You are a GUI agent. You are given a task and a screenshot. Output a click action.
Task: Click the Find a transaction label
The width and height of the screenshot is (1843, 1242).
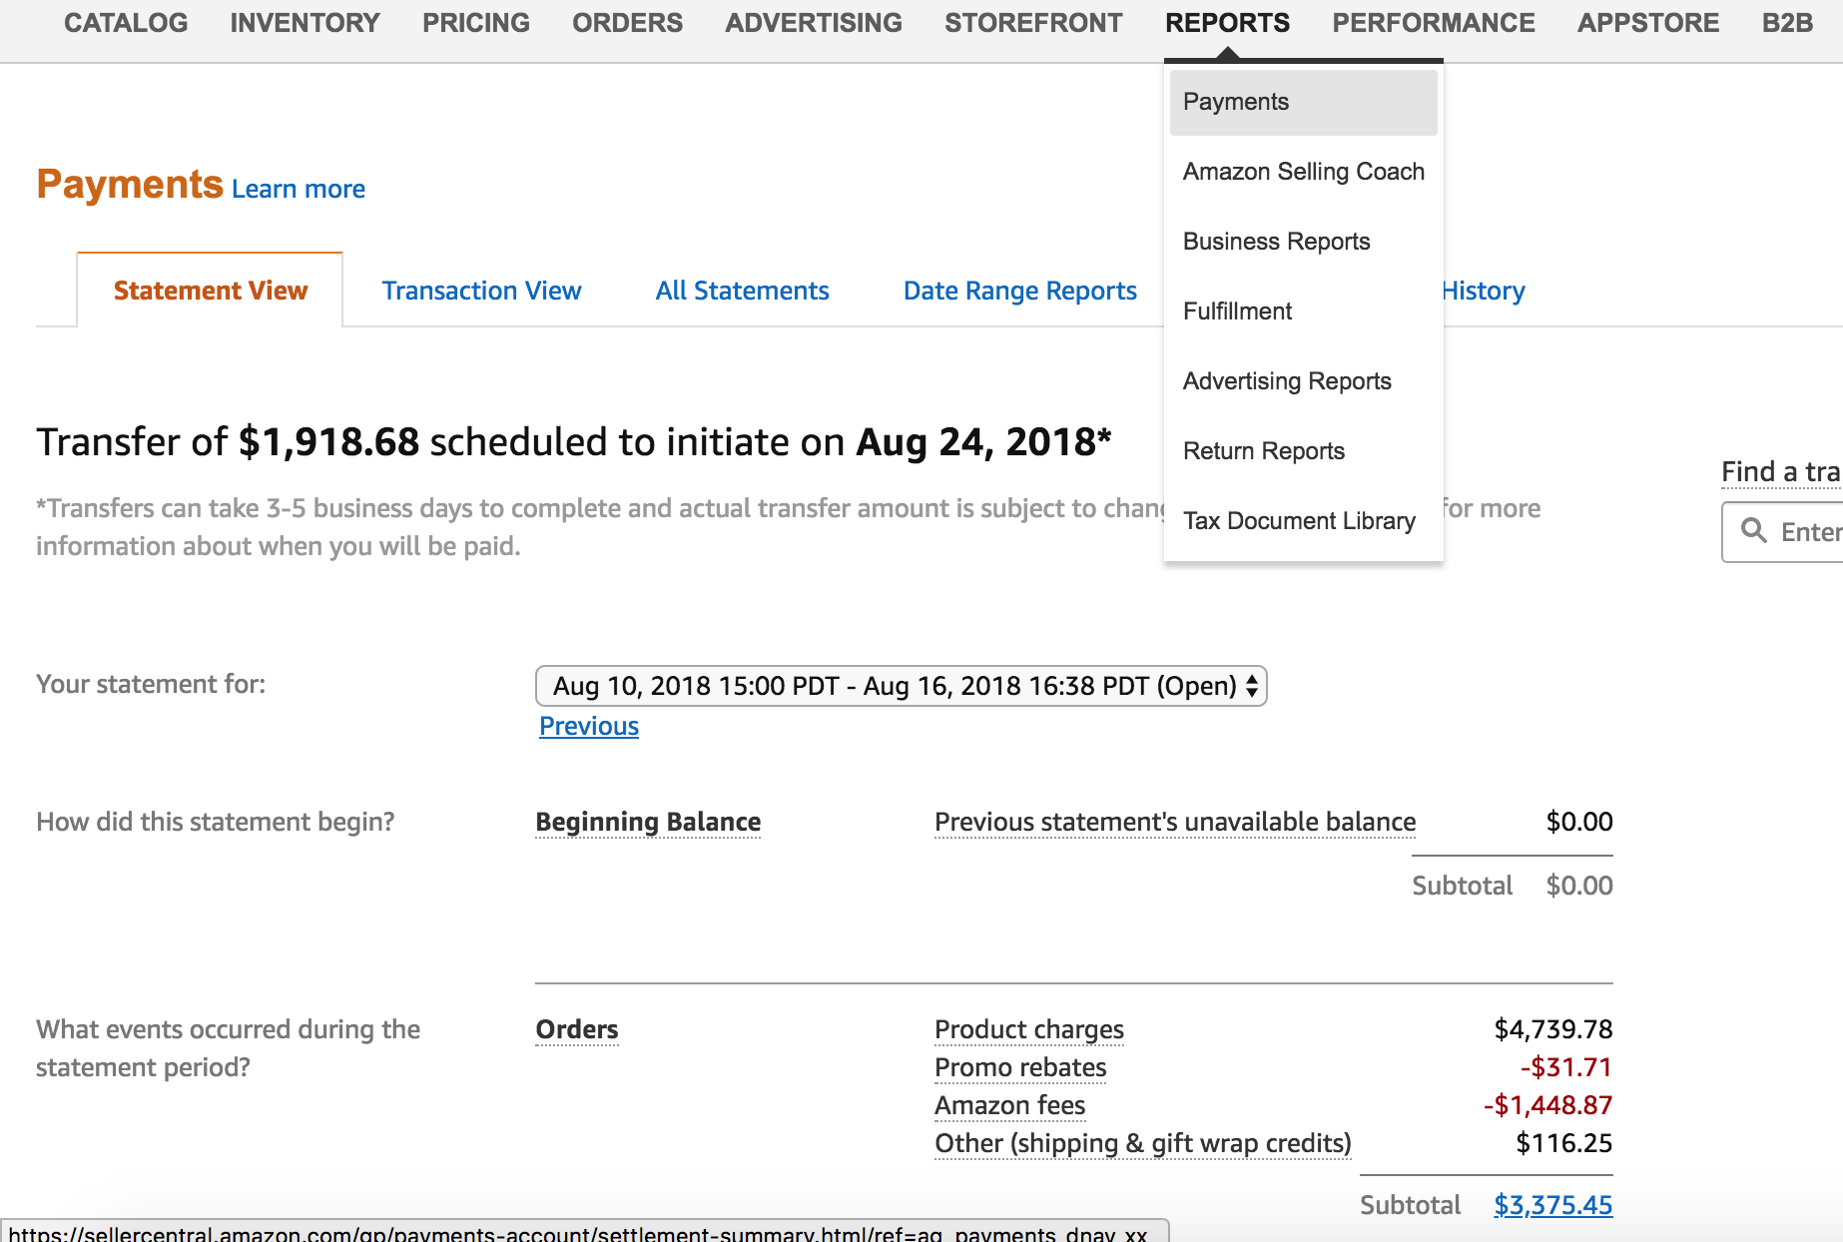pos(1781,471)
